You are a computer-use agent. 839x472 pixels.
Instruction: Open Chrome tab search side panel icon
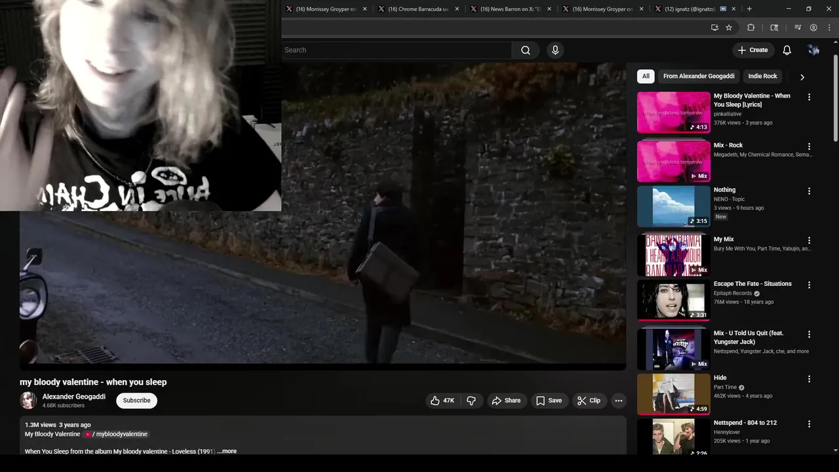coord(774,28)
